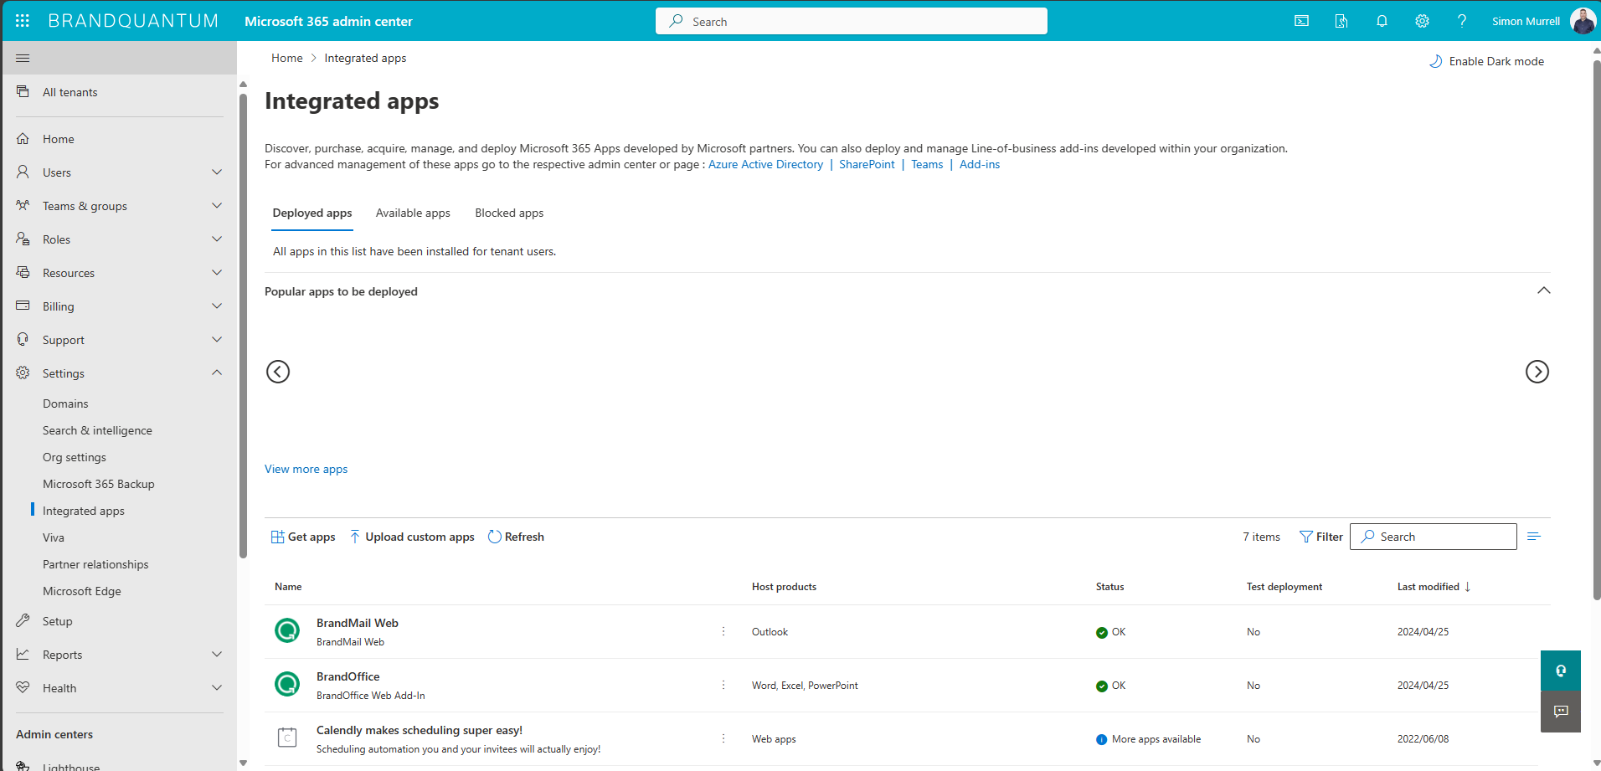Click the BrandOffice app icon
The width and height of the screenshot is (1601, 771).
coord(287,684)
